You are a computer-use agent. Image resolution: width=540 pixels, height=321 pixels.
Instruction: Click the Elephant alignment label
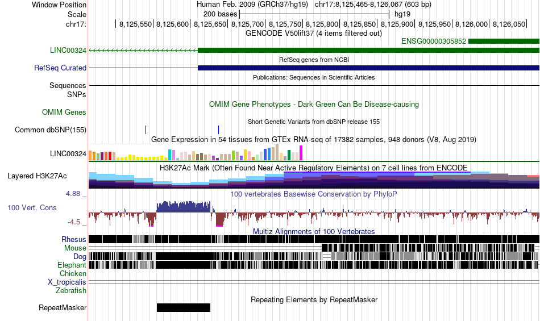72,265
